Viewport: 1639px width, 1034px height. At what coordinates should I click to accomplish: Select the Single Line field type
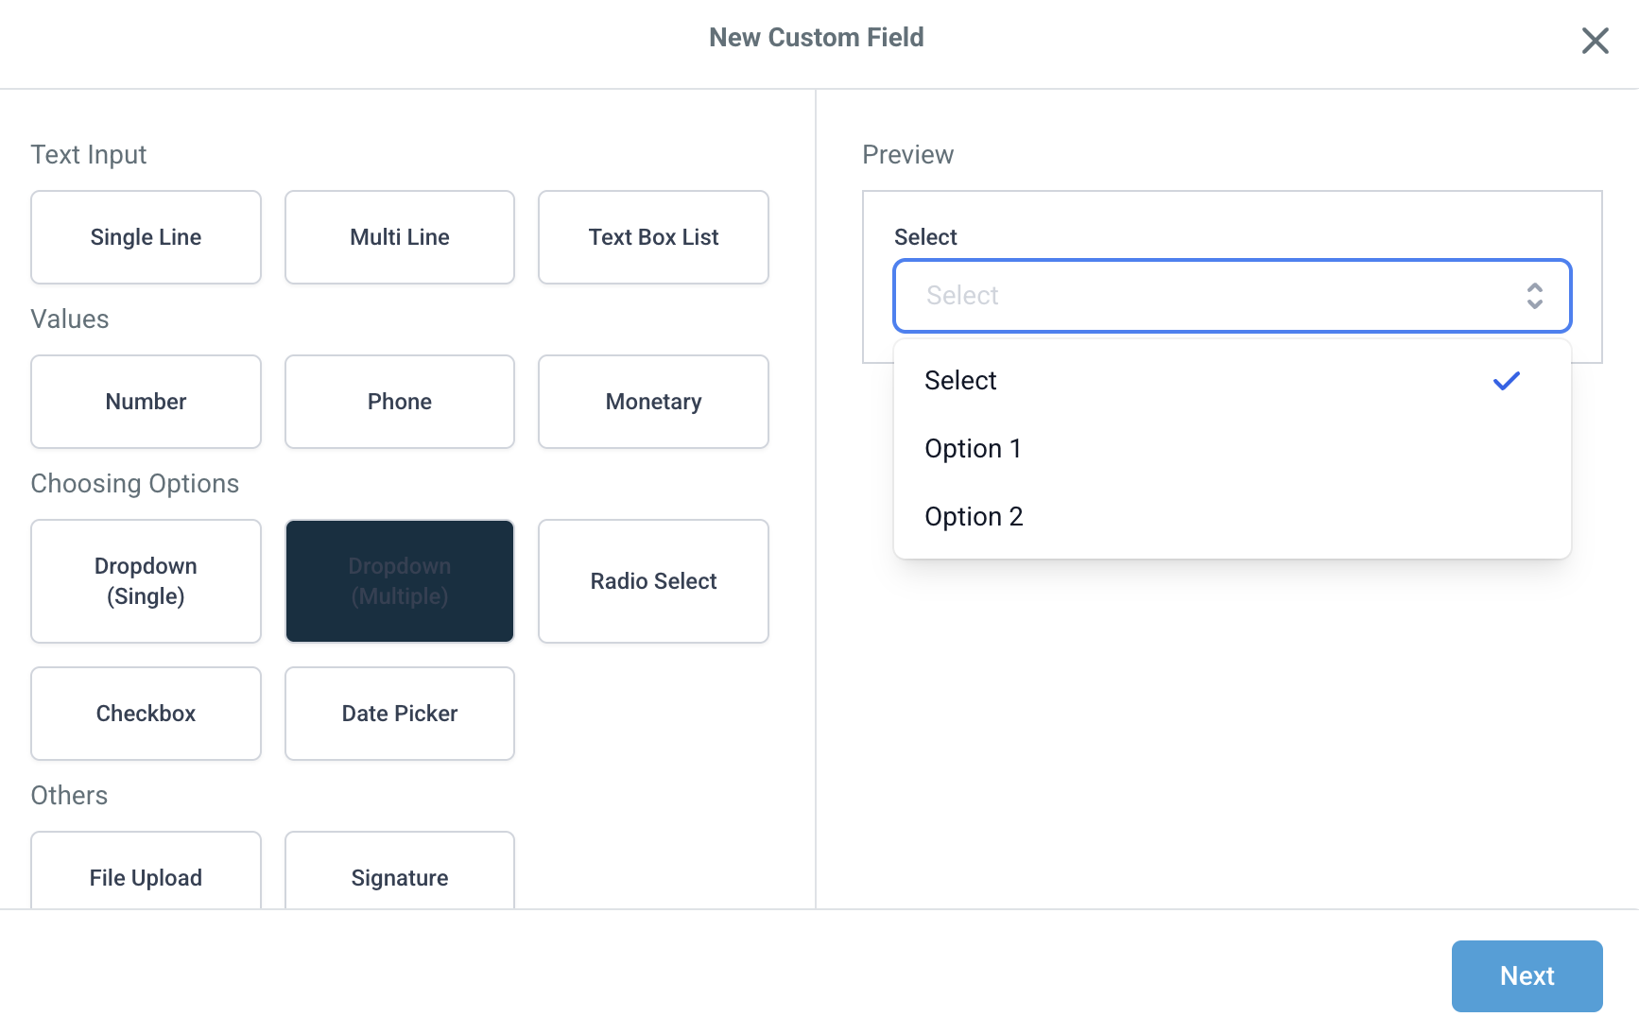coord(146,237)
